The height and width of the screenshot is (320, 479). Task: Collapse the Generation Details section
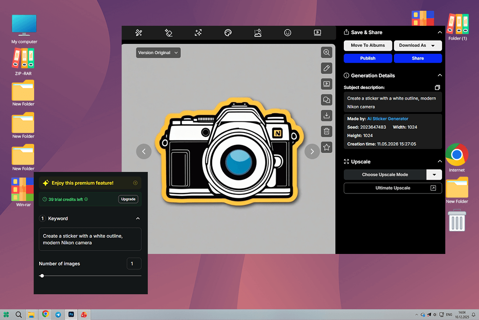point(440,75)
